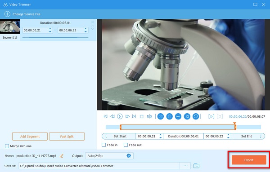Increase start time beside Set Start

[161, 135]
